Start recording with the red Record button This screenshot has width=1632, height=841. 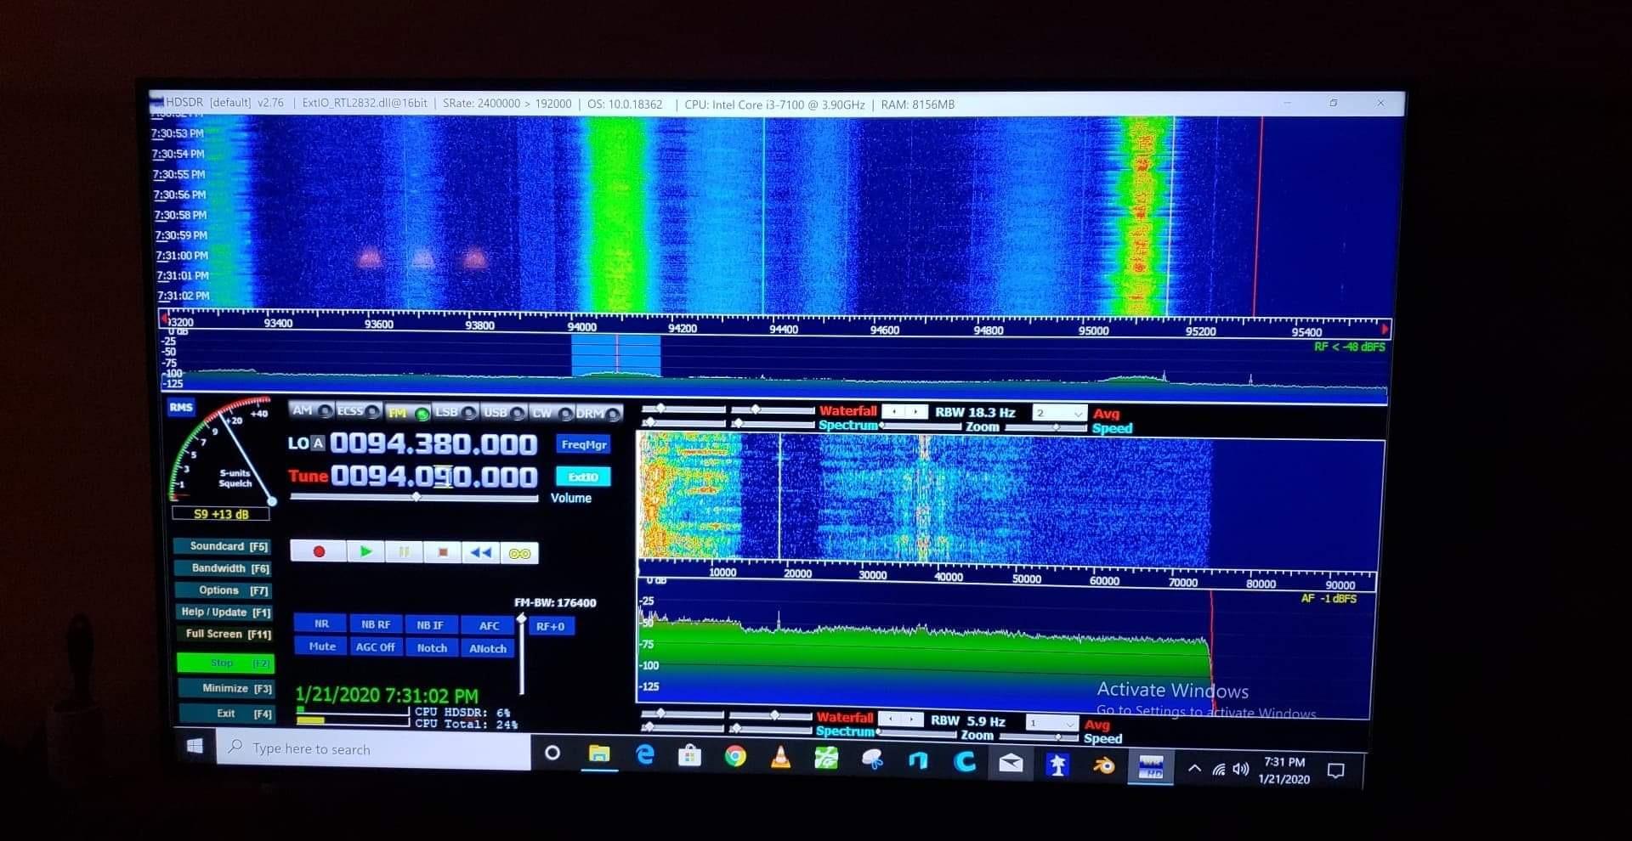(x=319, y=552)
